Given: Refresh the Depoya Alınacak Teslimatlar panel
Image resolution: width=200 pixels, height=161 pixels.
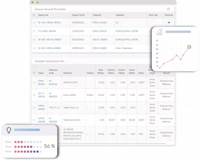Looking at the screenshot, I should click(168, 9).
